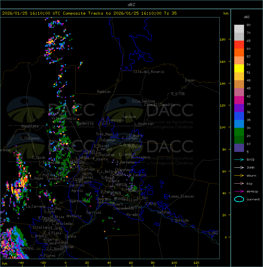The image size is (263, 267).
Task: Click the 'L_PAZ' map label
Action: pyautogui.click(x=213, y=233)
